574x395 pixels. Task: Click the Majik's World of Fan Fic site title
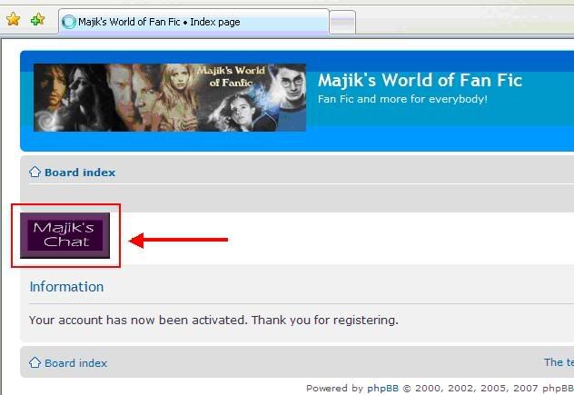pyautogui.click(x=420, y=80)
